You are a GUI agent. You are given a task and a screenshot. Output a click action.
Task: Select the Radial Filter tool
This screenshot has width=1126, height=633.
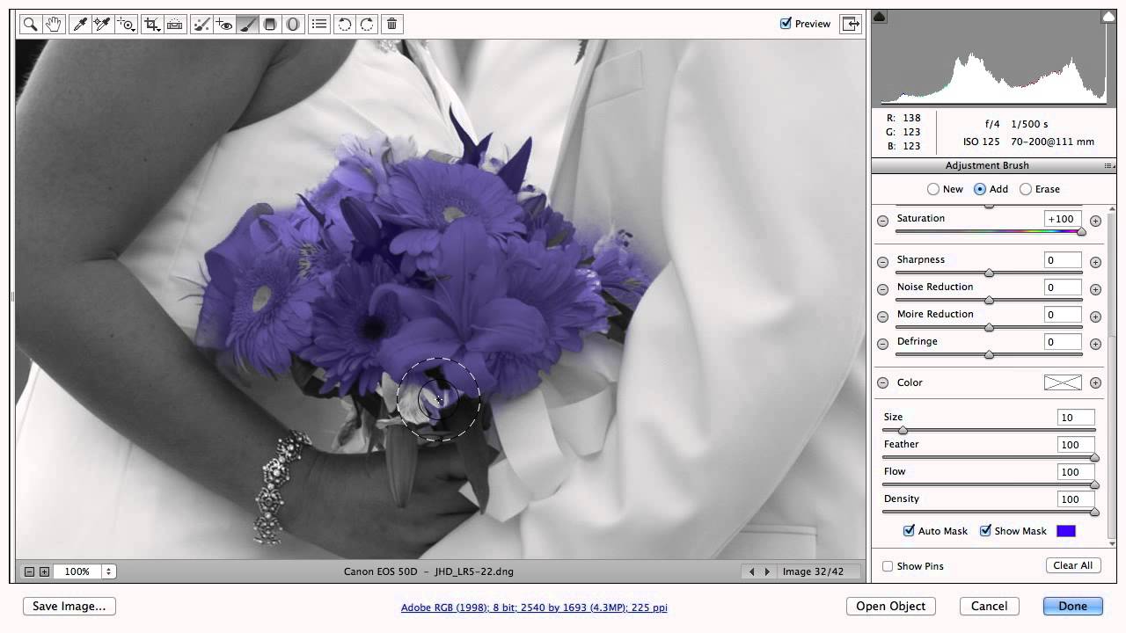point(293,25)
